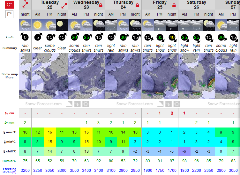Image resolution: width=240 pixels, height=175 pixels.
Task: Click the rain mm row label icon
Action: [x=6, y=123]
